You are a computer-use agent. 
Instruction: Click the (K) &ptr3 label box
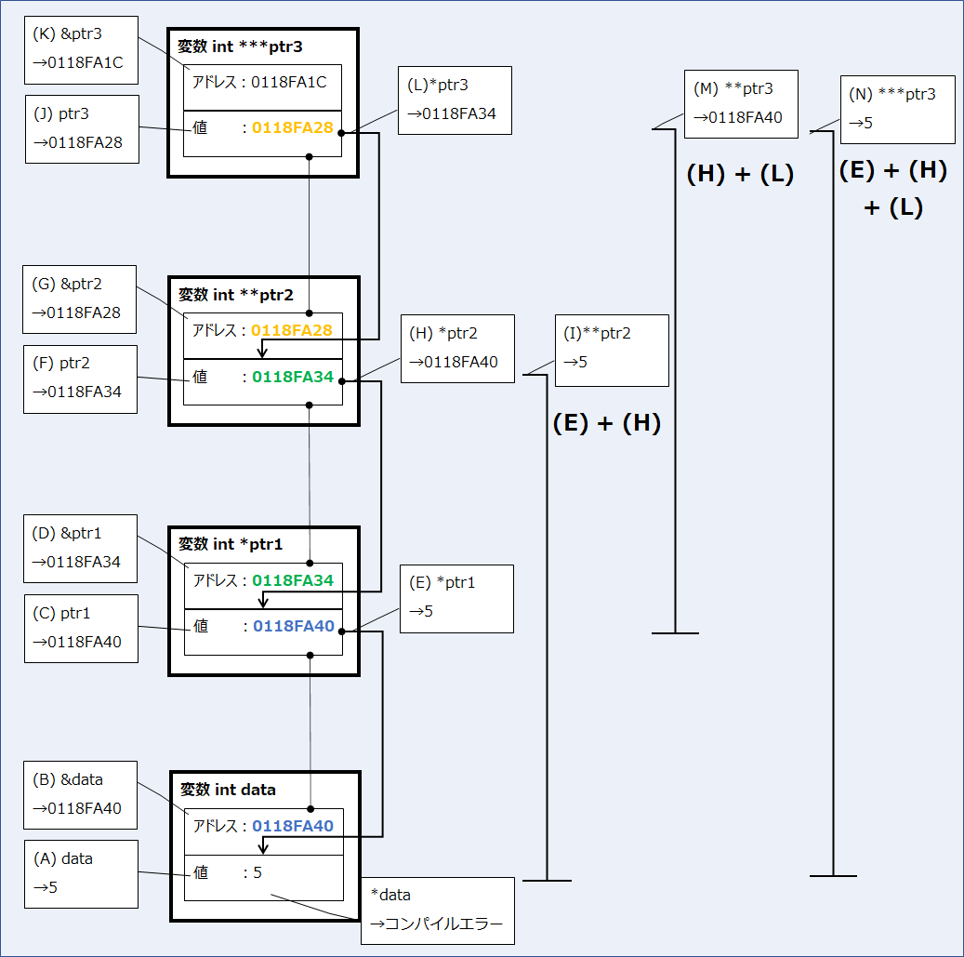point(81,50)
